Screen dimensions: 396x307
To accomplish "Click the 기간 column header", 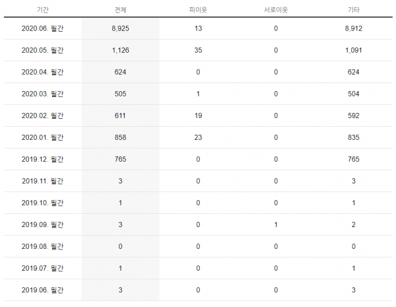I will point(43,10).
